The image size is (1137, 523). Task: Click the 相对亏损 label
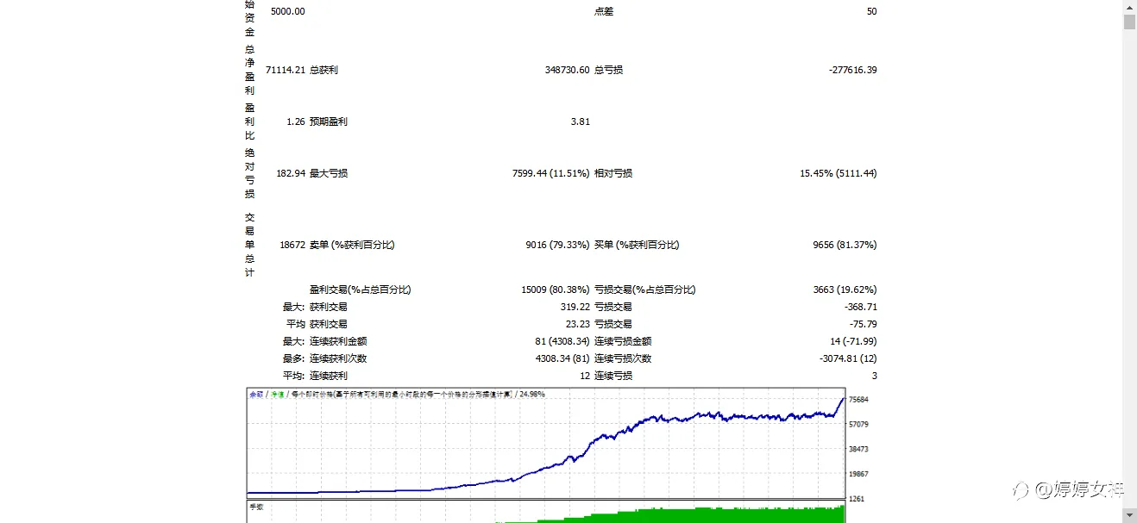[x=613, y=173]
